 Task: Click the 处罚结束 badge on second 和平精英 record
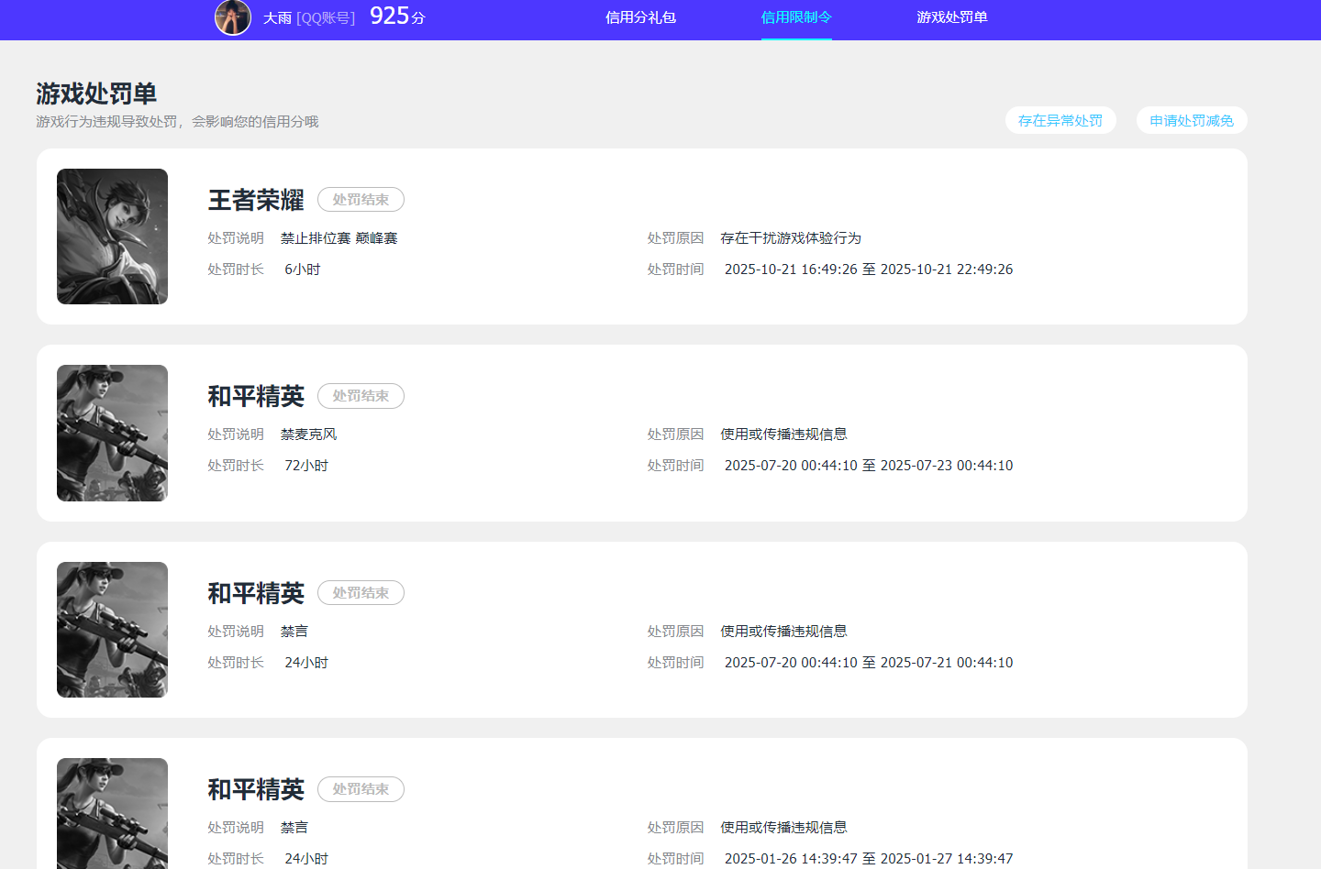361,592
